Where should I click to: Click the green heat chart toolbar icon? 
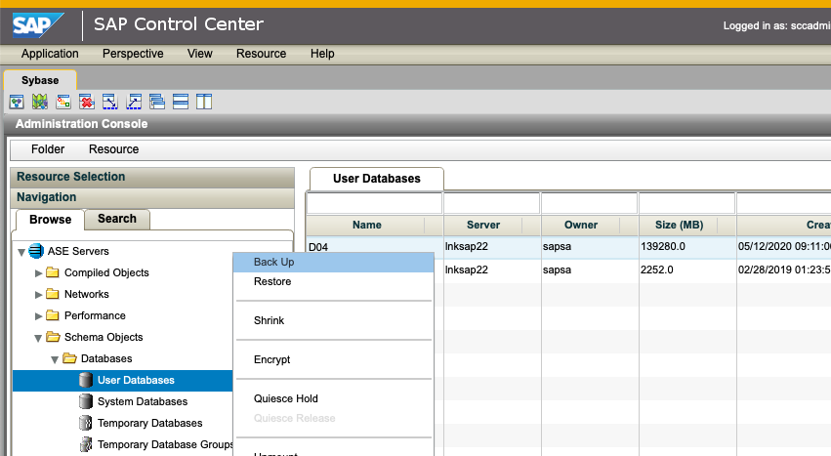(40, 102)
